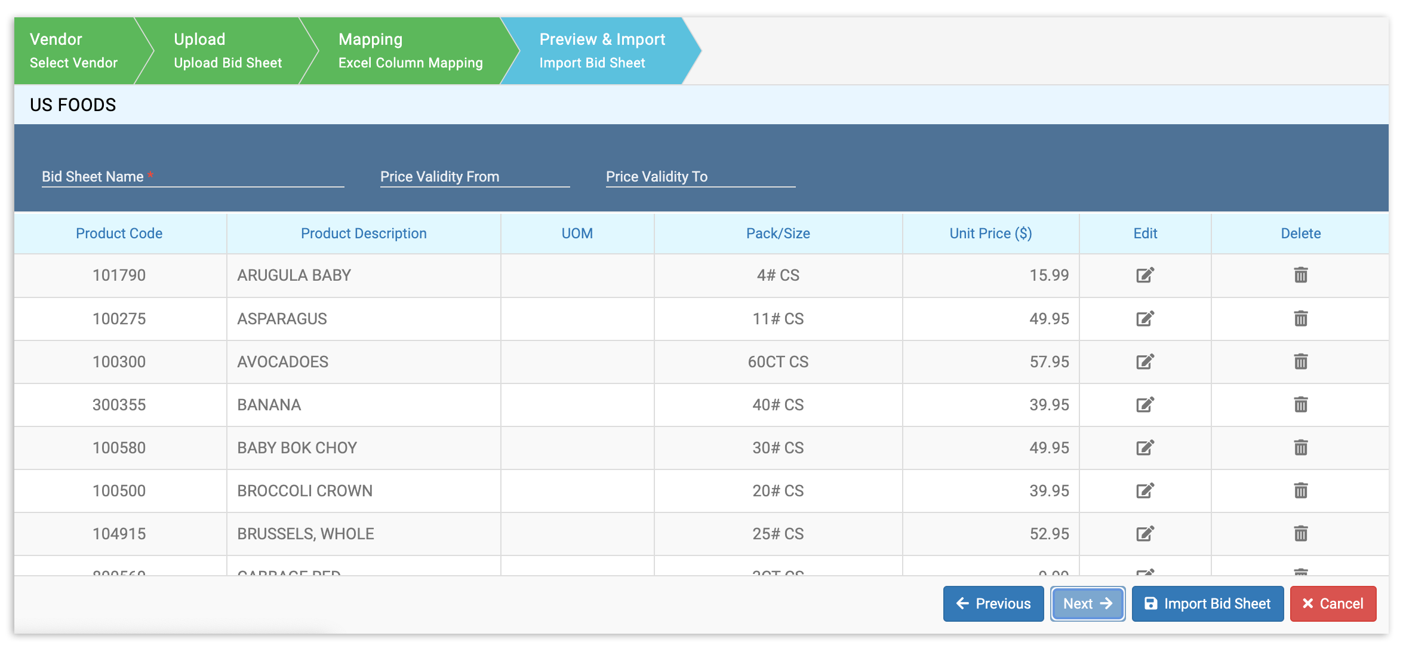The image size is (1403, 651).
Task: Open the Mapping wizard step
Action: 410,51
